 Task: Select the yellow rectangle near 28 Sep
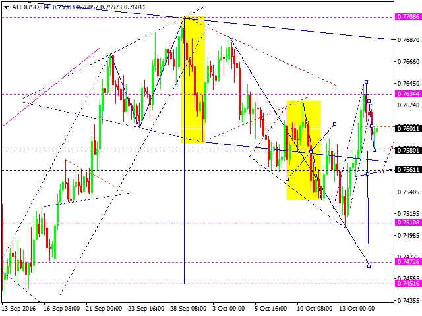(193, 80)
